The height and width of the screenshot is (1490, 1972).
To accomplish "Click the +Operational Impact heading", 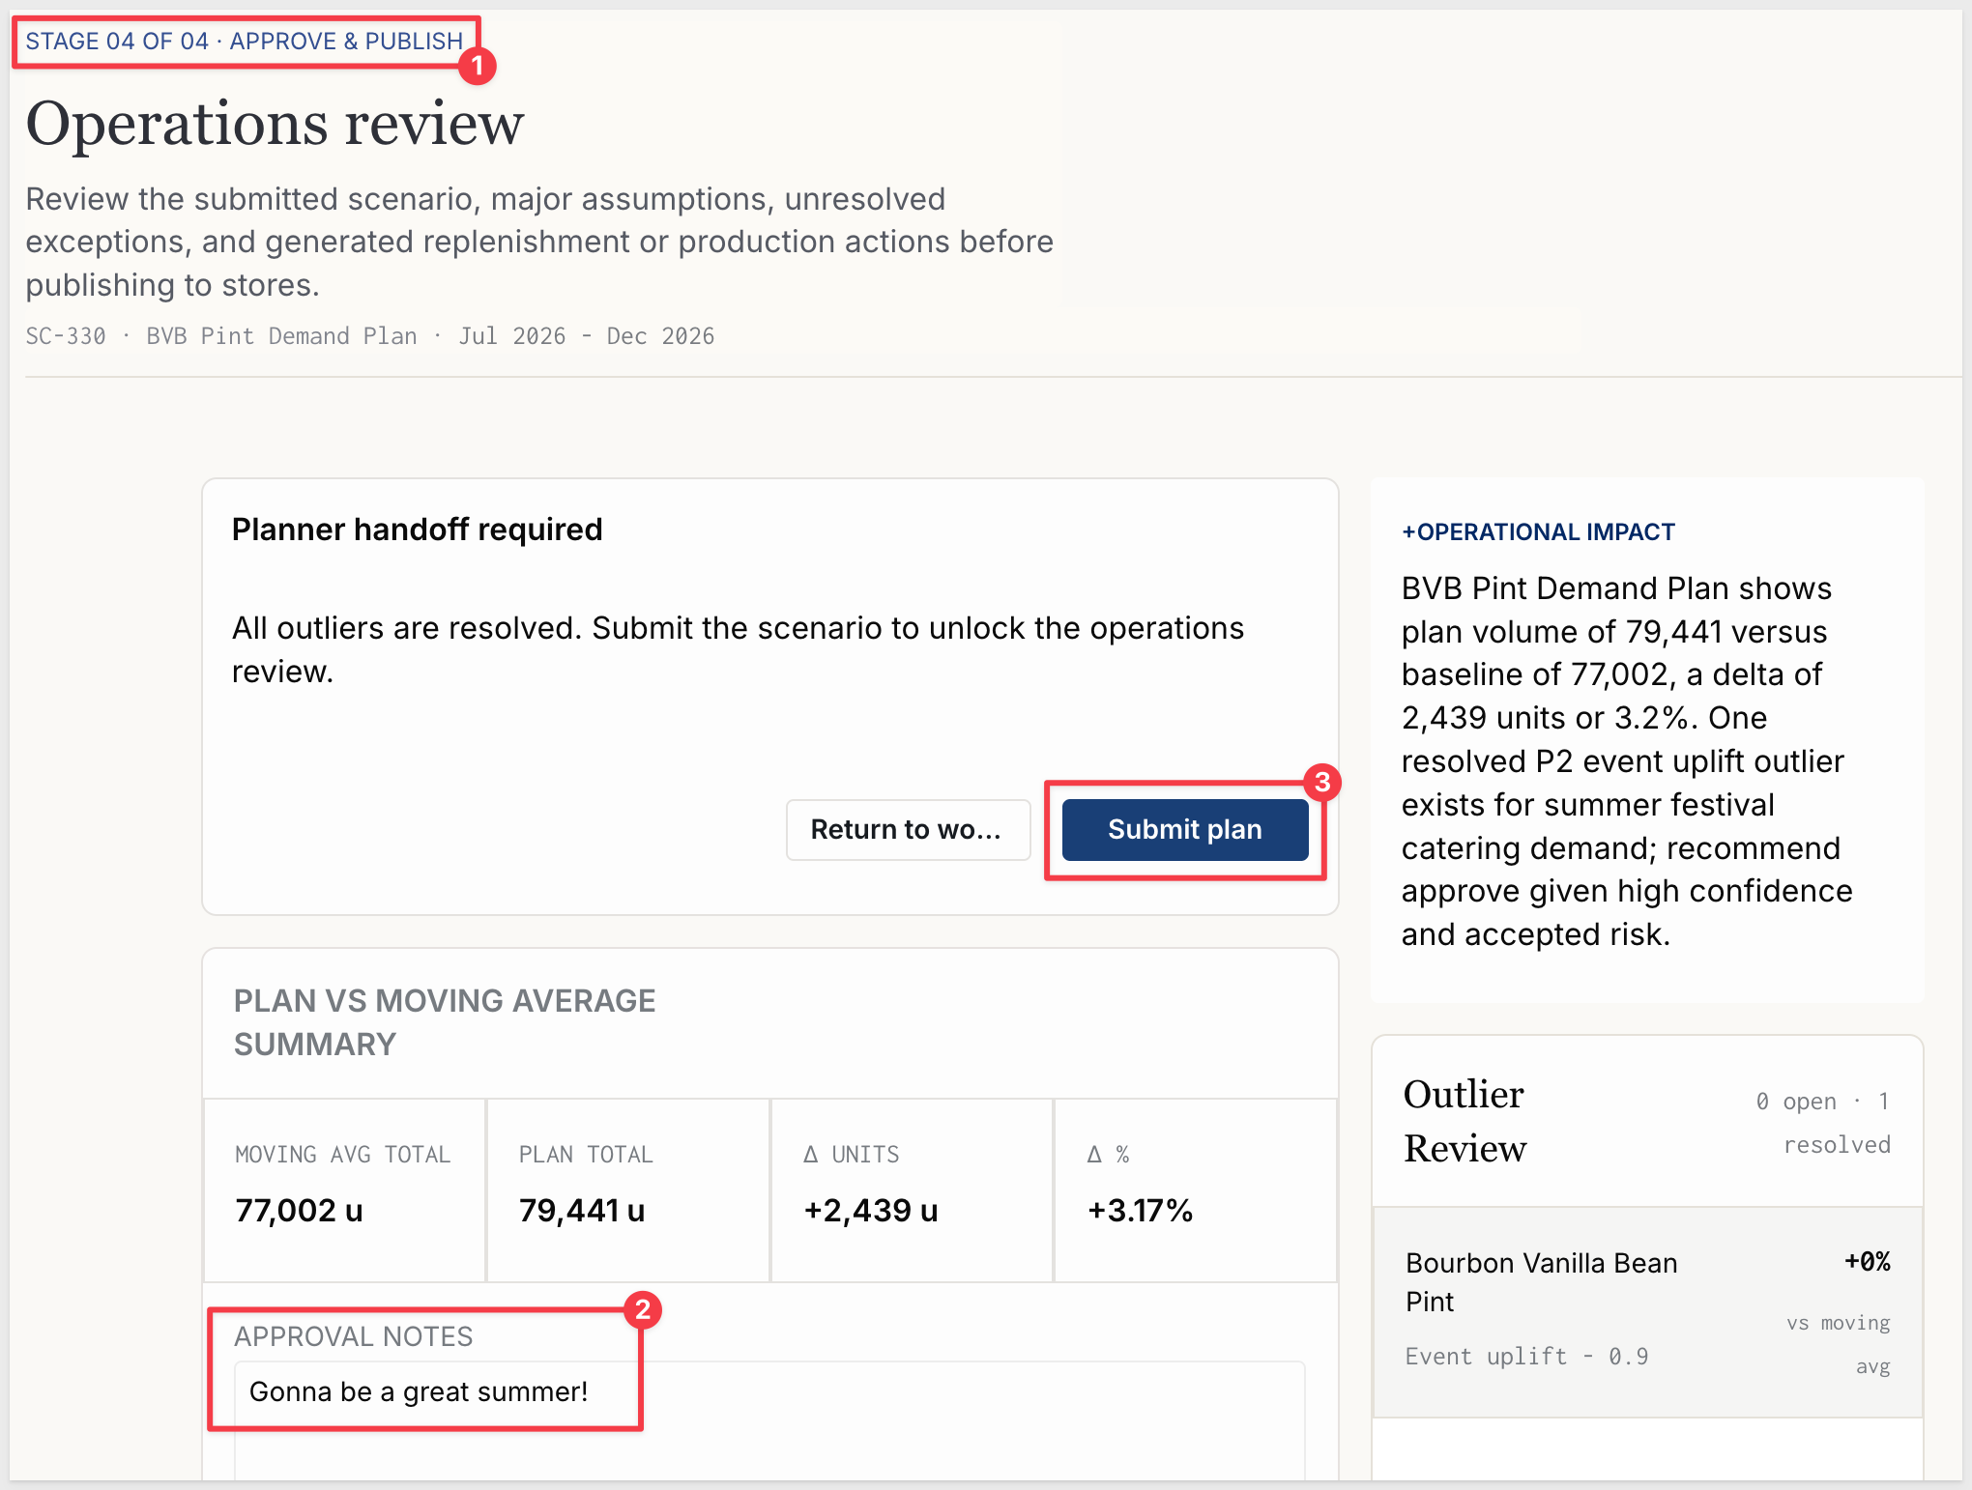I will (1539, 532).
